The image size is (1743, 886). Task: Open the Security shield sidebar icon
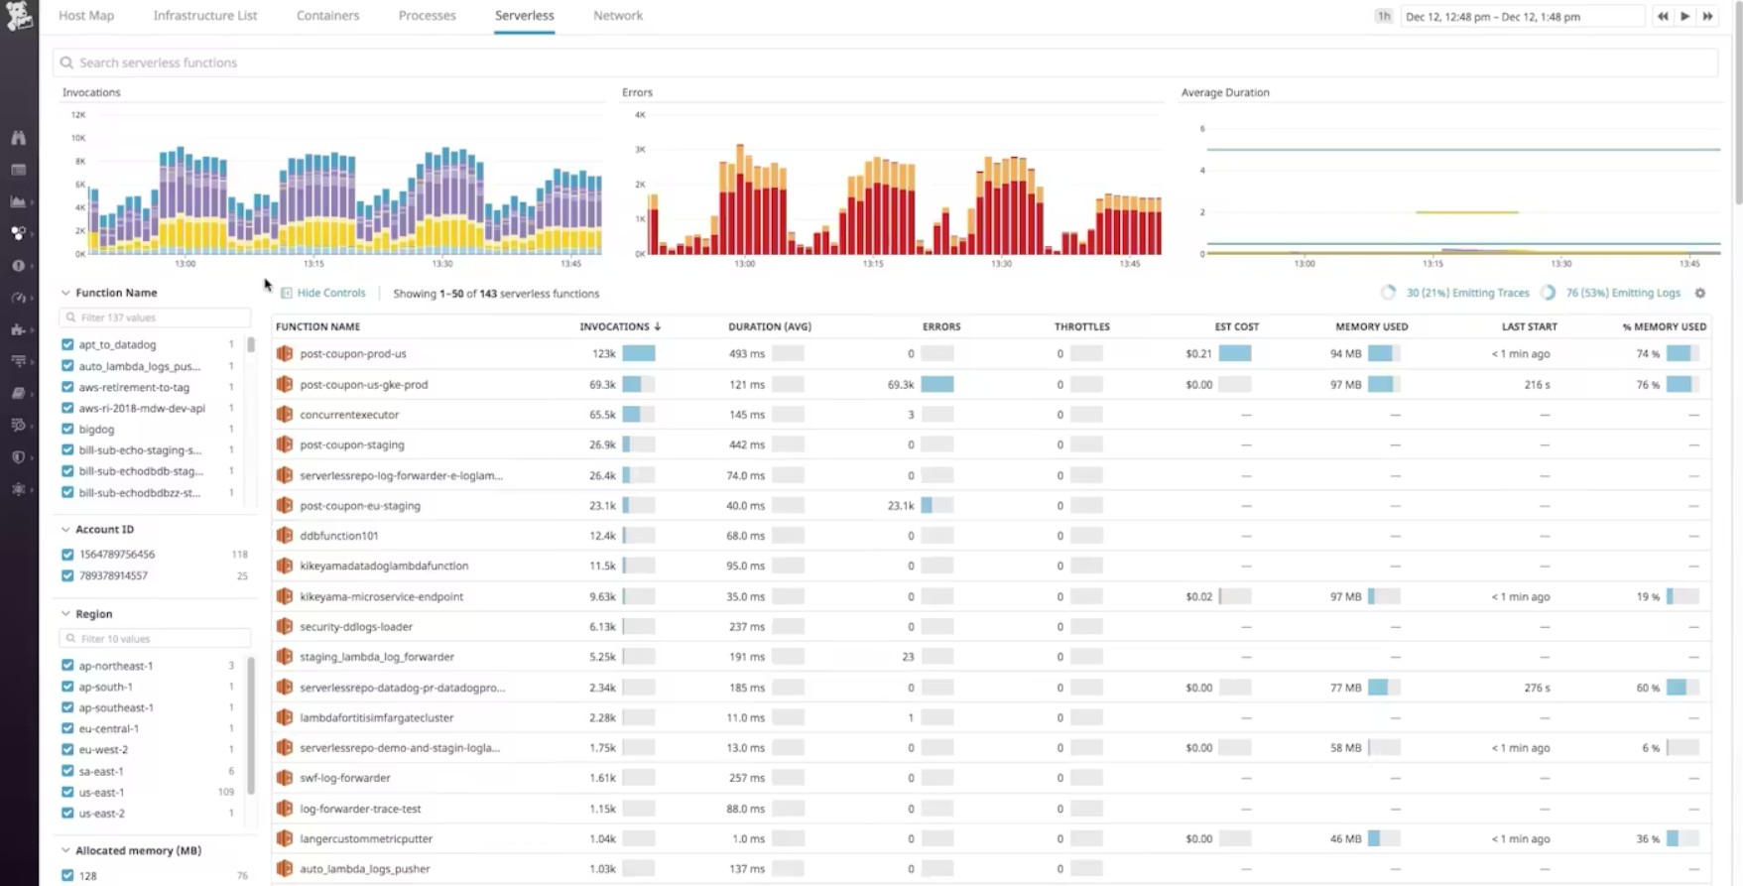[x=18, y=457]
